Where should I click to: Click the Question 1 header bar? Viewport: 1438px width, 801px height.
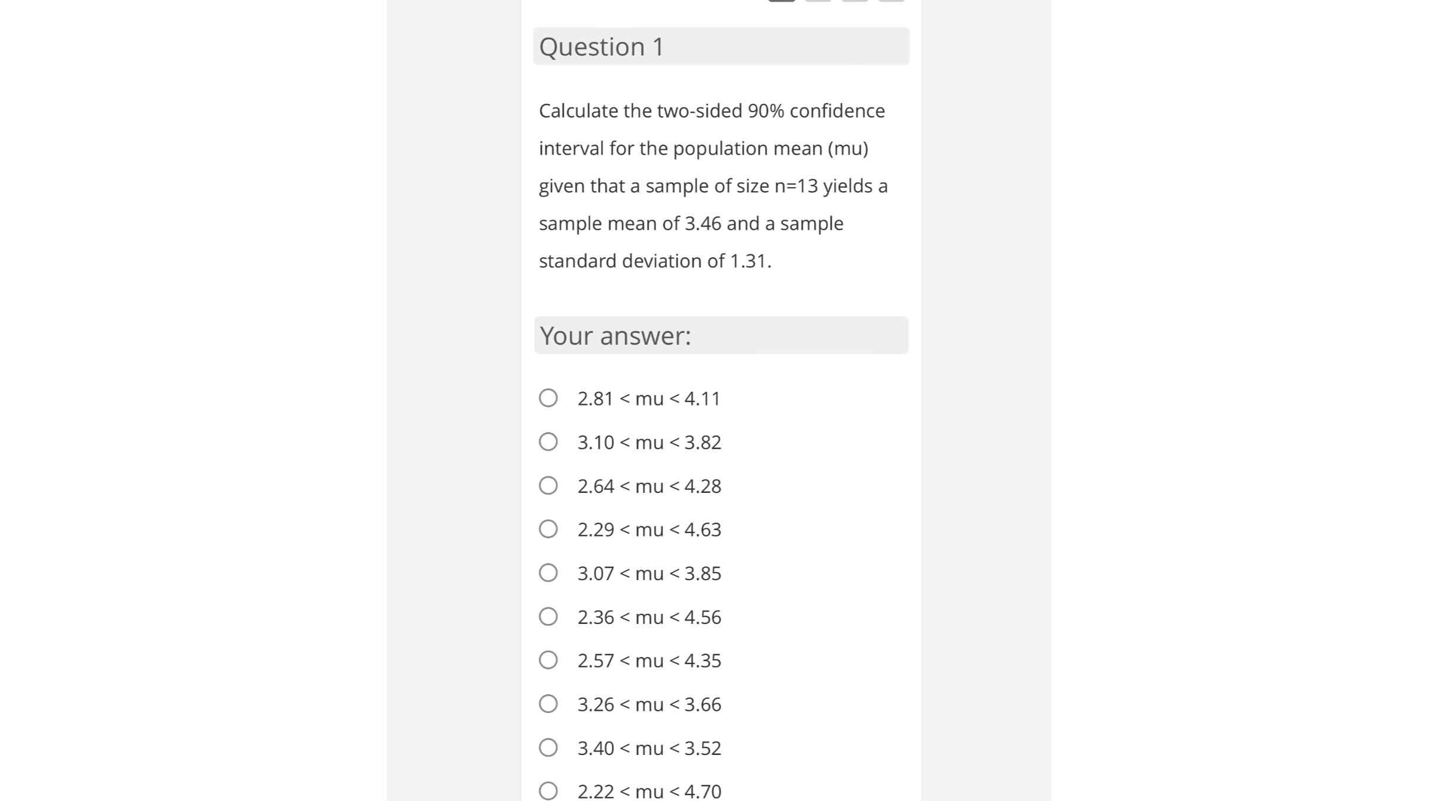(721, 46)
